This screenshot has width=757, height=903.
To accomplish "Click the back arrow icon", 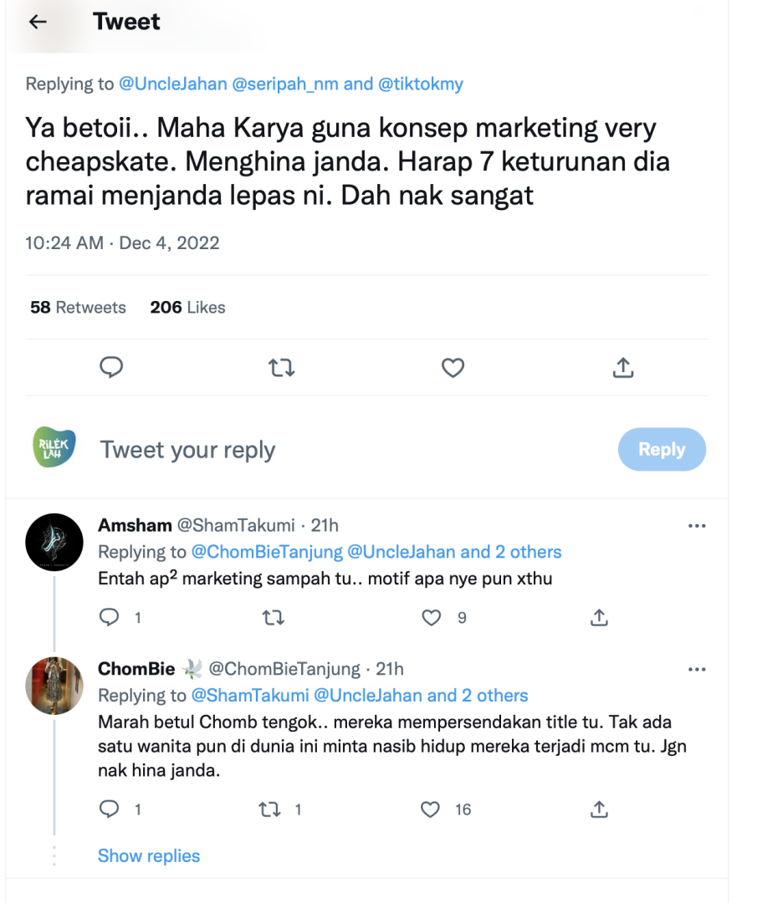I will 38,23.
